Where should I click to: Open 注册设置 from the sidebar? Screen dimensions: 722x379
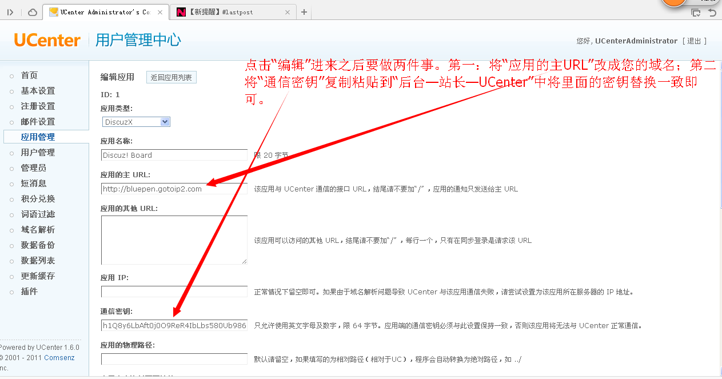click(x=38, y=106)
